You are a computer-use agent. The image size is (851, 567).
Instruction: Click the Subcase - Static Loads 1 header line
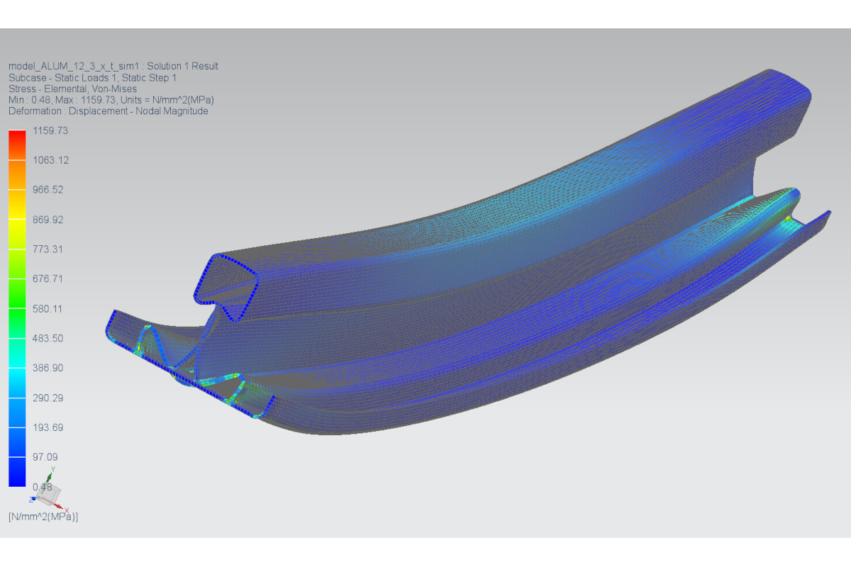click(92, 77)
